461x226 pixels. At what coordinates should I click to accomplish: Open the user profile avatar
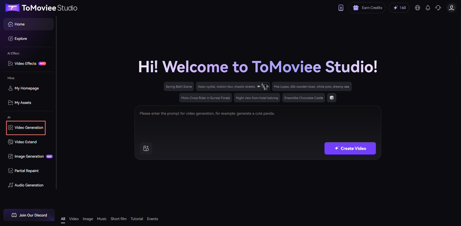click(451, 8)
